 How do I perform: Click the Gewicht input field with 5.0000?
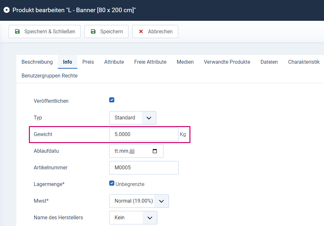click(144, 134)
